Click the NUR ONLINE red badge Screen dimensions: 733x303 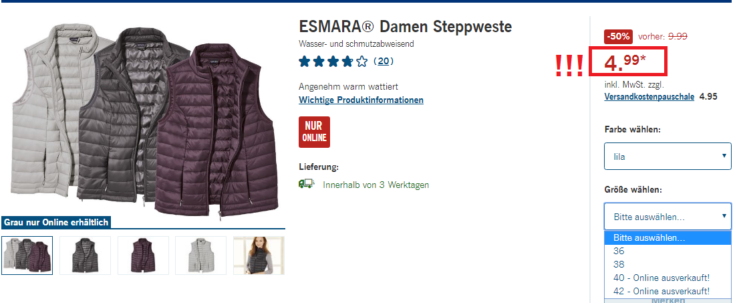point(314,132)
